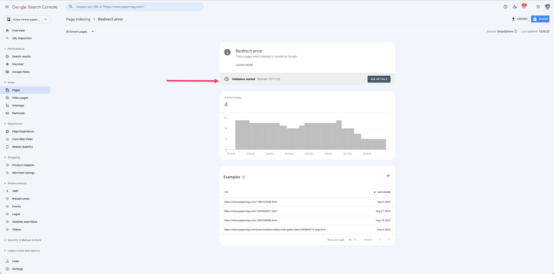Image resolution: width=554 pixels, height=274 pixels.
Task: Click the help question mark icon
Action: click(505, 7)
